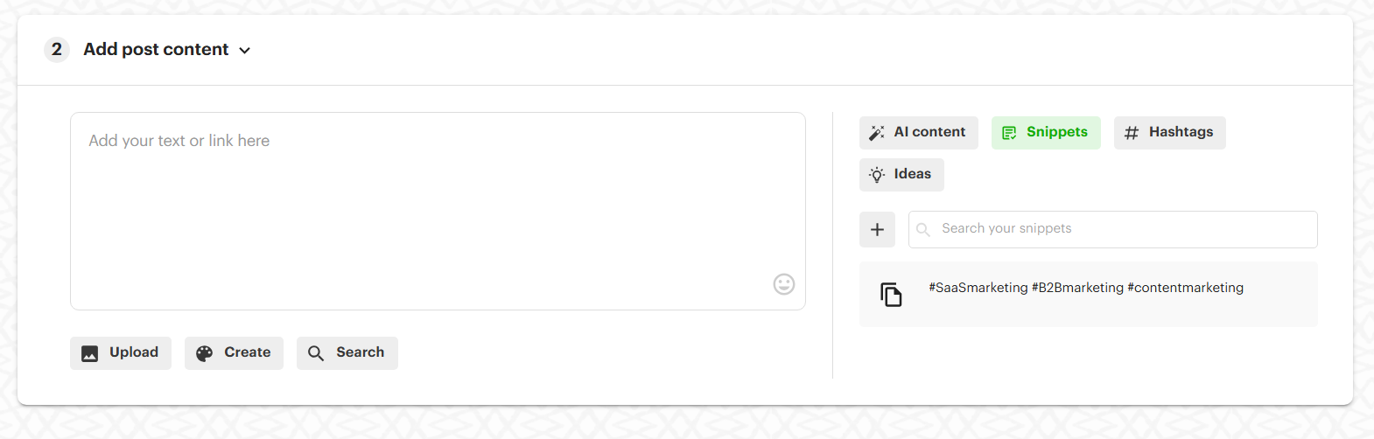
Task: Click the magic wand icon for AI content
Action: click(x=876, y=133)
